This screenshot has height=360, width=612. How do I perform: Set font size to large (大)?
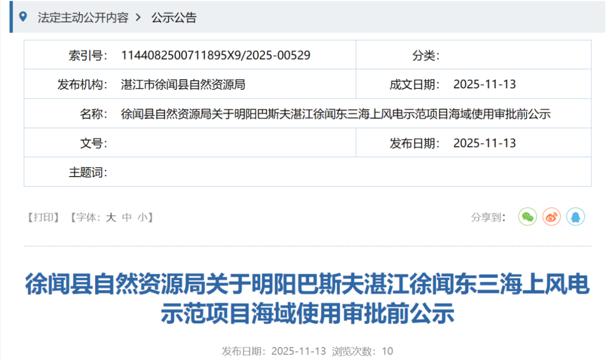point(111,217)
